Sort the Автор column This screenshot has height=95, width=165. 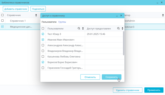click(163, 15)
